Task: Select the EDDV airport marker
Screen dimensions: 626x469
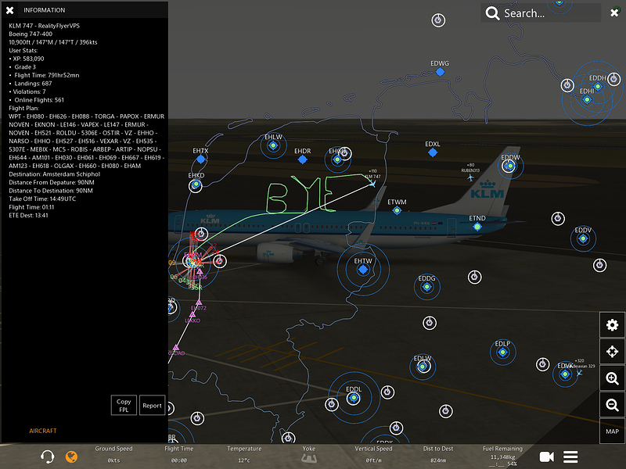Action: point(583,238)
